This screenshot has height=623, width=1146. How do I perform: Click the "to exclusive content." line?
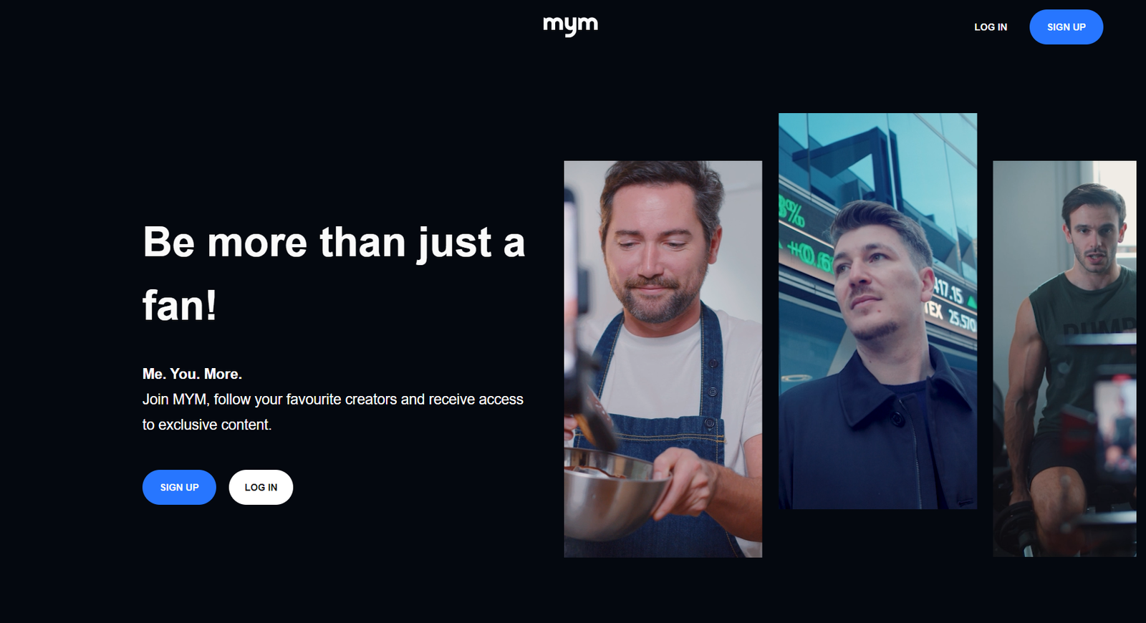[207, 425]
